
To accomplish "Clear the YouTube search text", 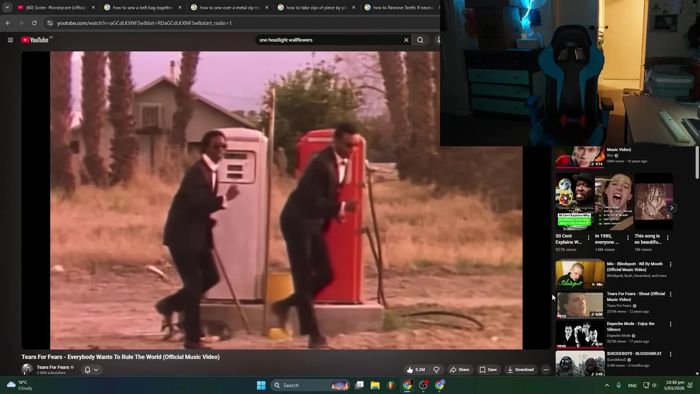I will (x=406, y=40).
